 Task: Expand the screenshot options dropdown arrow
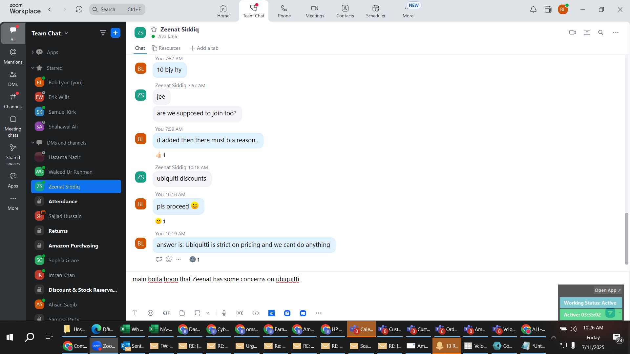pos(208,313)
